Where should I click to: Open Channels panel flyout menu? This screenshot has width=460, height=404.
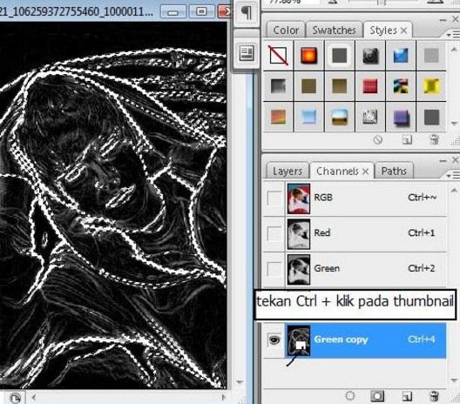(x=453, y=175)
